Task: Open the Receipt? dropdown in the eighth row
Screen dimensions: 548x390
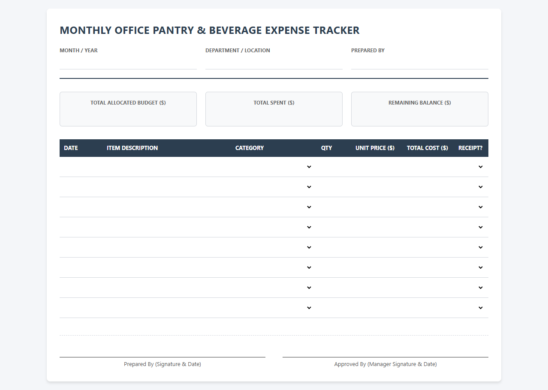Action: (471, 308)
